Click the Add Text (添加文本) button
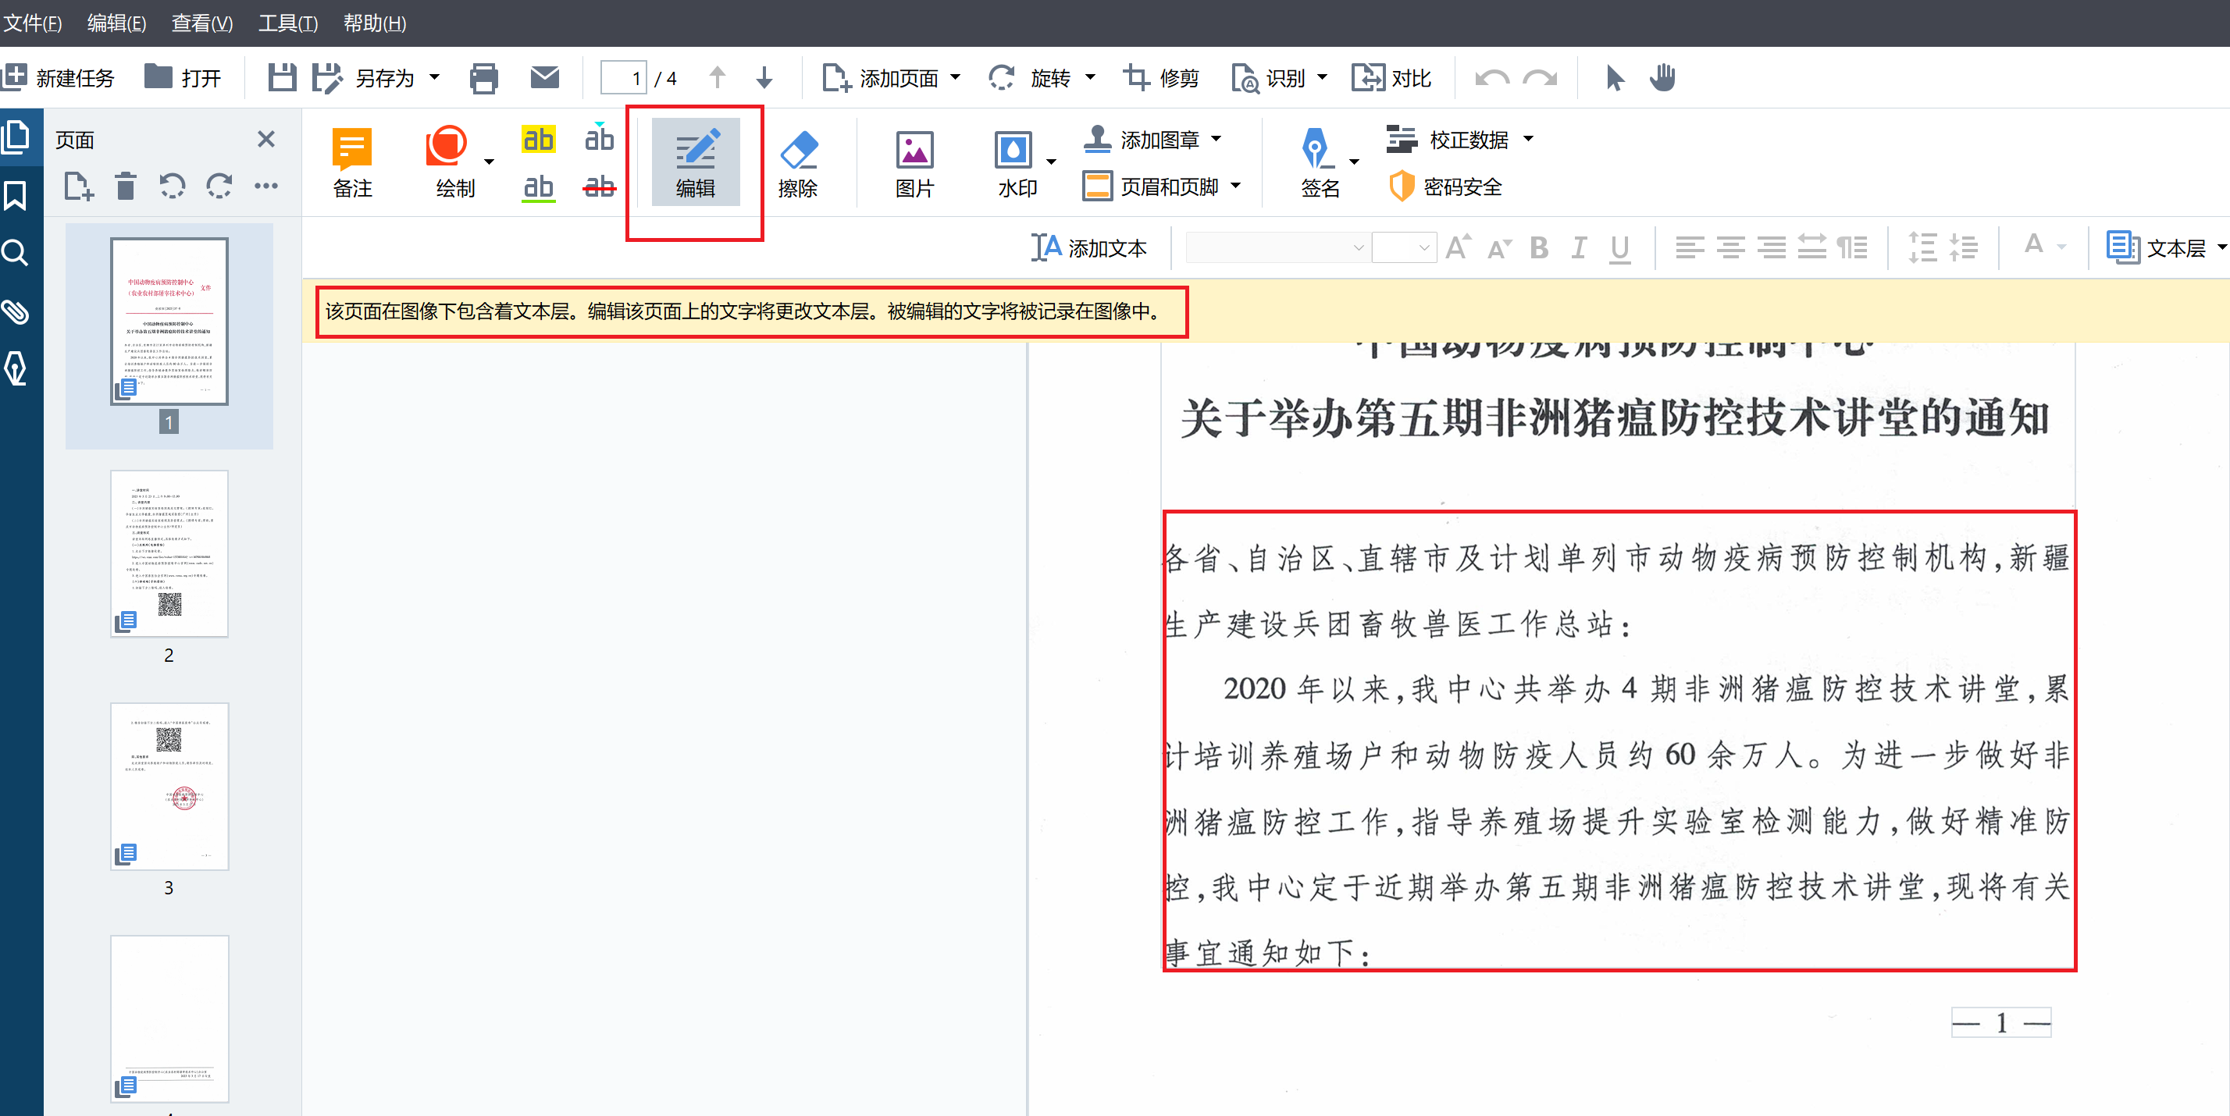Image resolution: width=2230 pixels, height=1116 pixels. pyautogui.click(x=1089, y=248)
